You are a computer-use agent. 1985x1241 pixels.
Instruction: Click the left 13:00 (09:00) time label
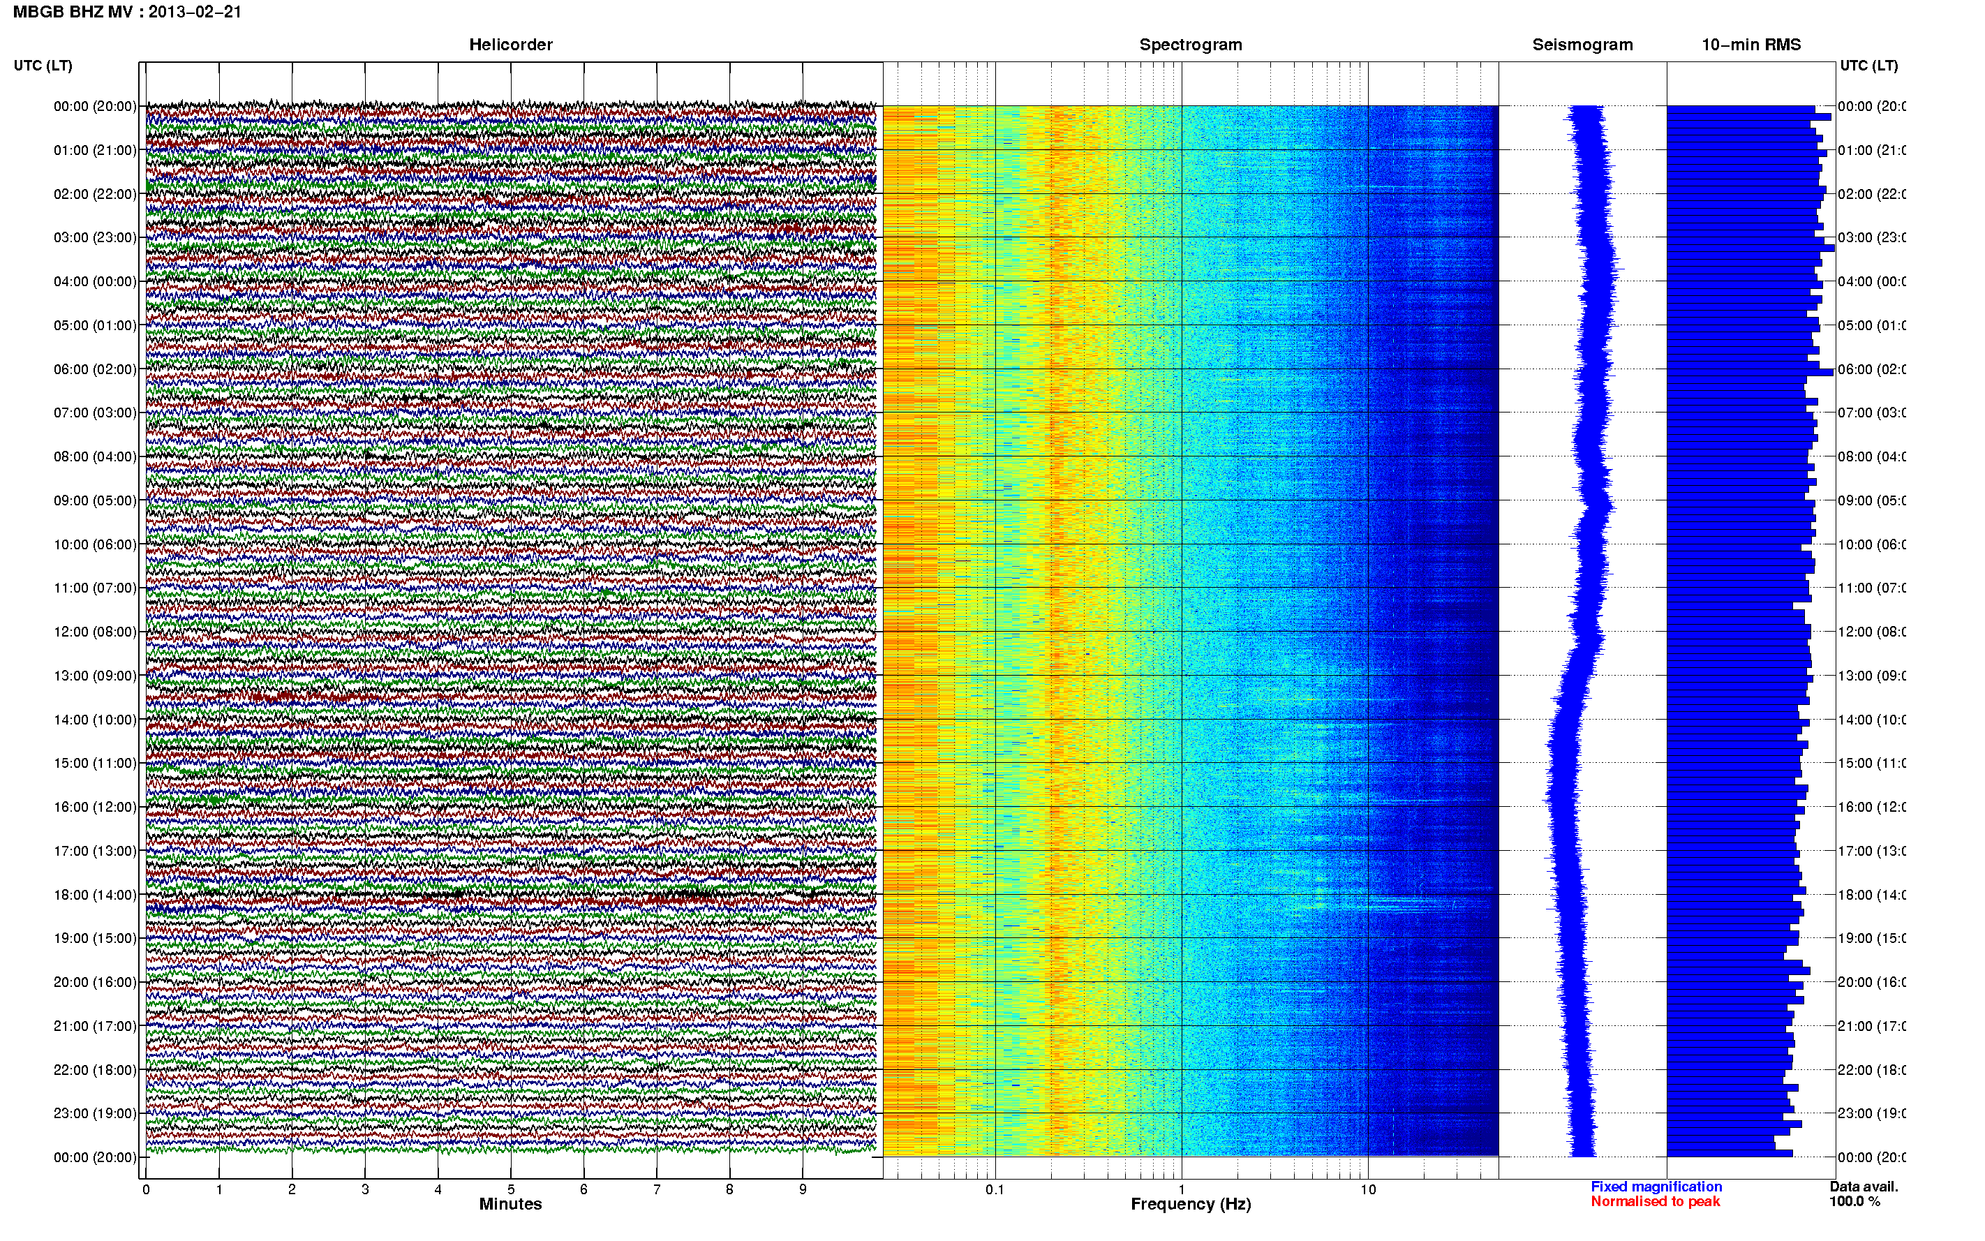(x=95, y=676)
